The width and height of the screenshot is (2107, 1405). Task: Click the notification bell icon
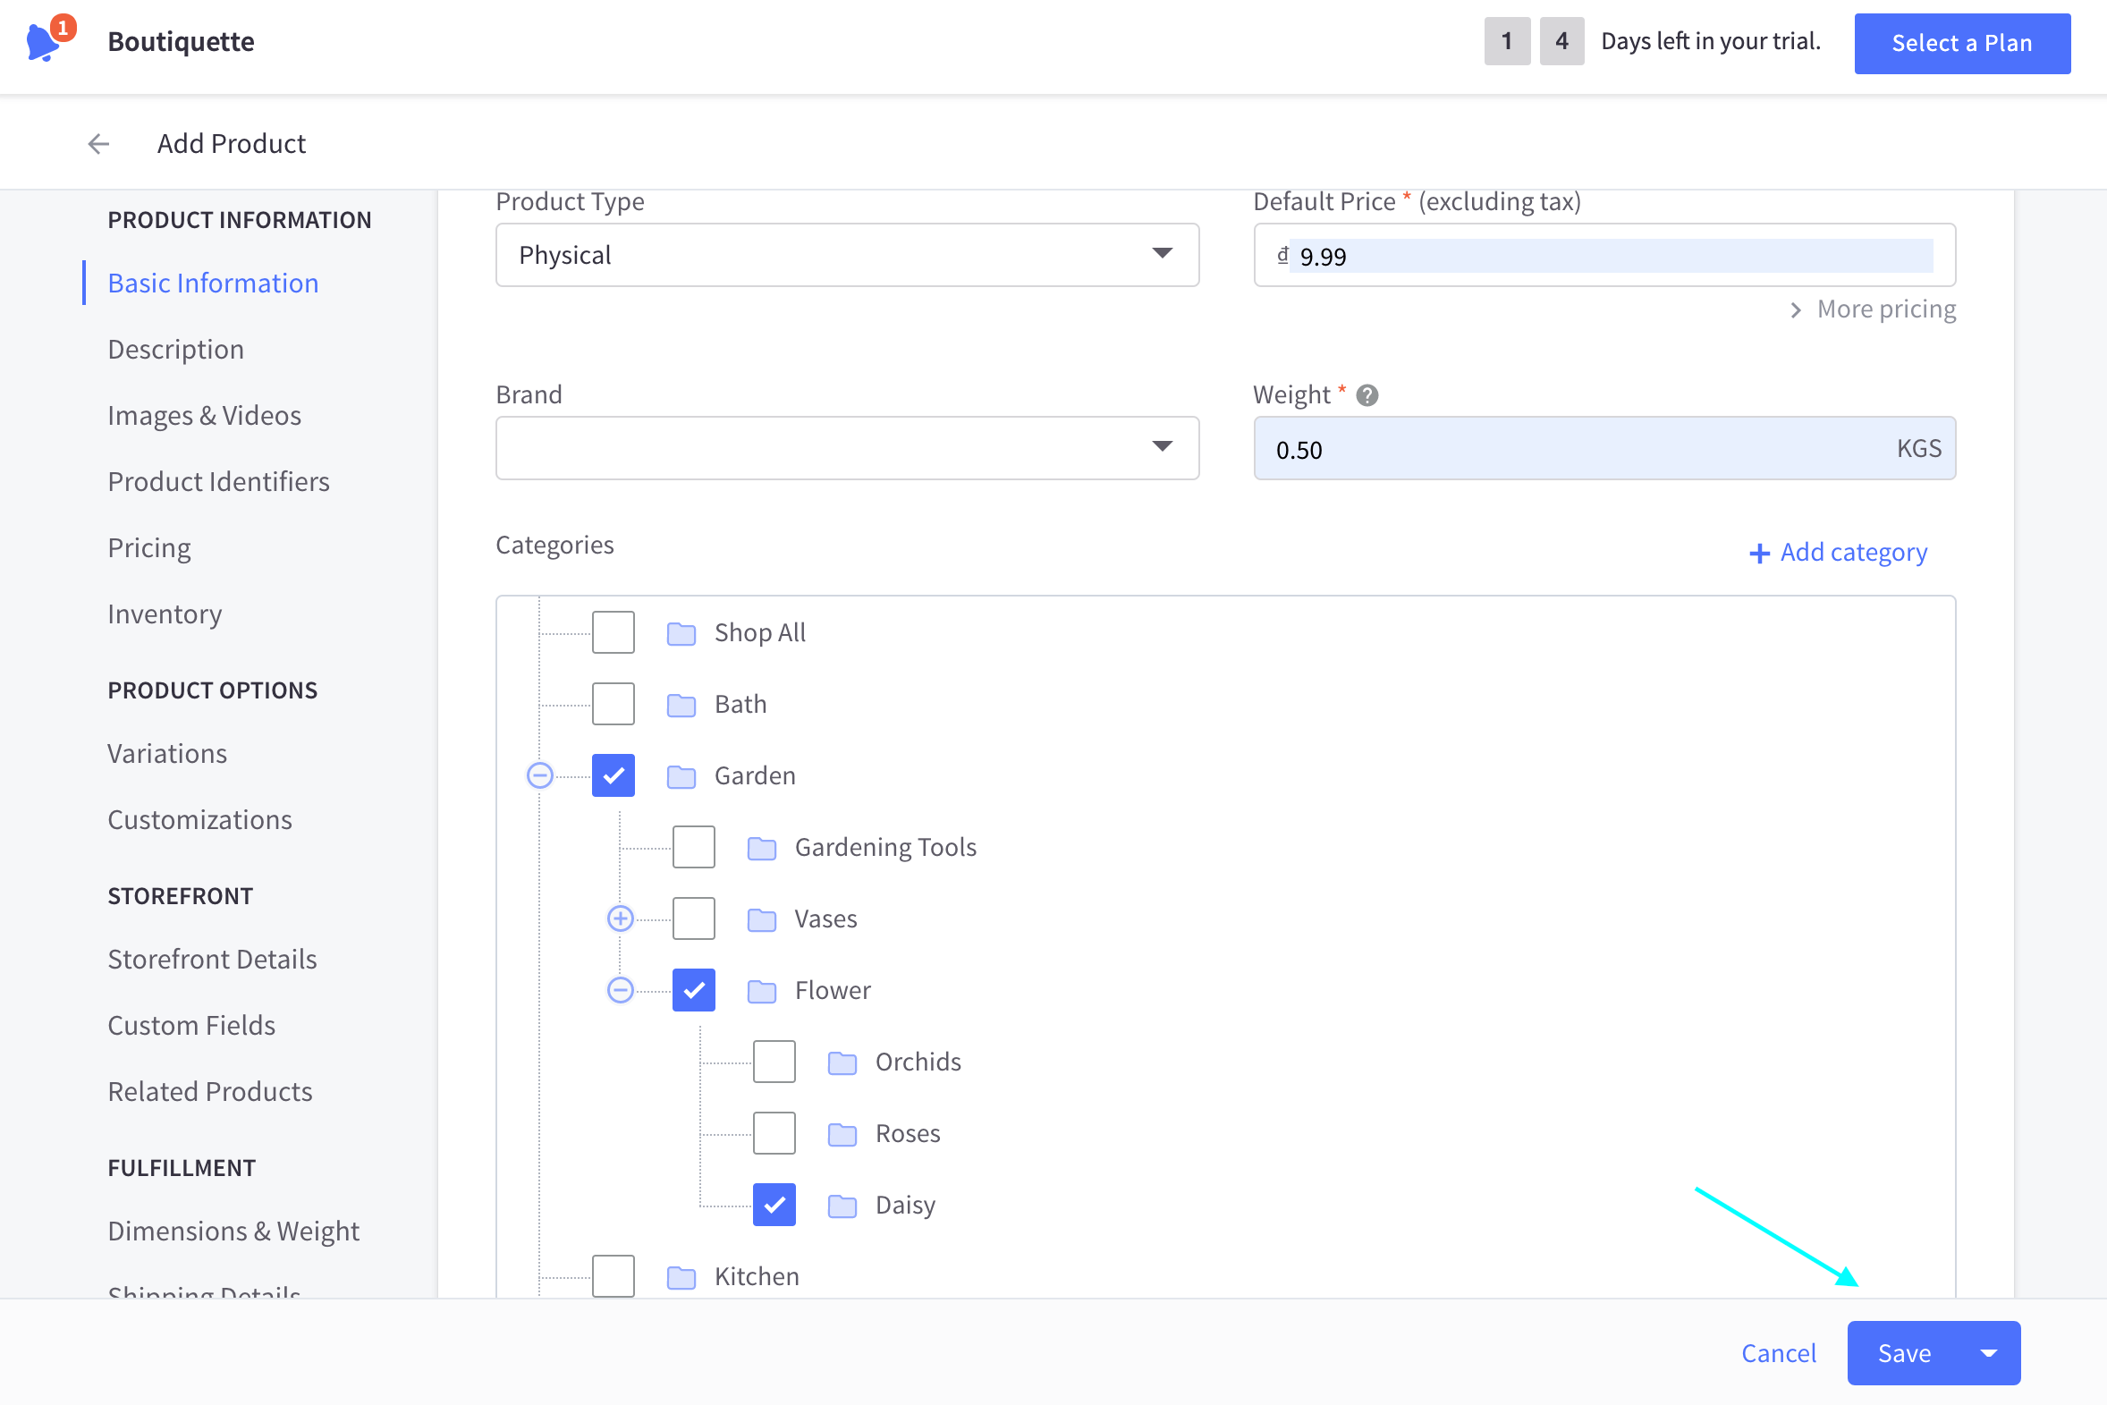click(x=43, y=42)
